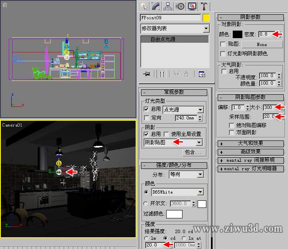The height and width of the screenshot is (249, 288).
Task: Click the black shadow color swatch
Action: point(237,34)
